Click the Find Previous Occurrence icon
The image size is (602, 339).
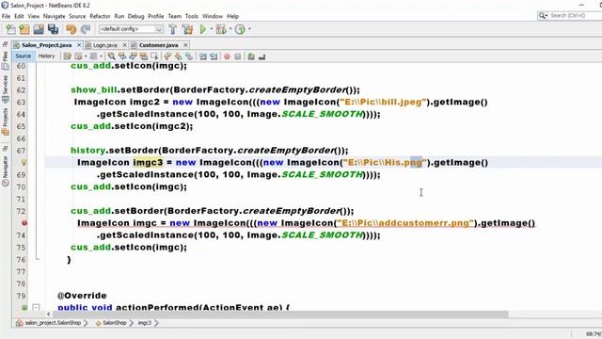[x=122, y=56]
